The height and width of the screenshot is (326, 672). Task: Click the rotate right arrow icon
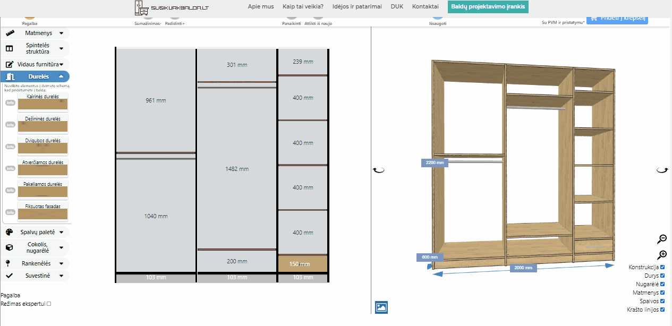(x=662, y=170)
